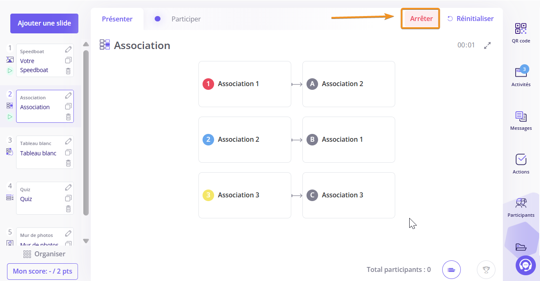Image resolution: width=540 pixels, height=281 pixels.
Task: Select the Quiz slide thumbnail
Action: (45, 198)
